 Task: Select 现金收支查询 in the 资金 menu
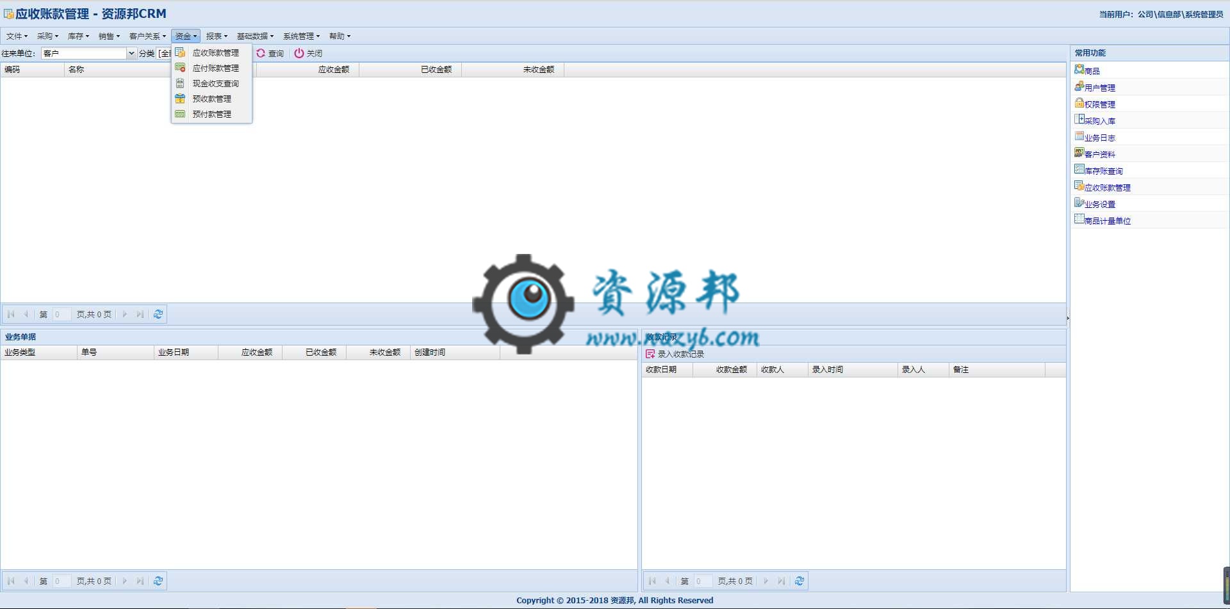point(211,84)
